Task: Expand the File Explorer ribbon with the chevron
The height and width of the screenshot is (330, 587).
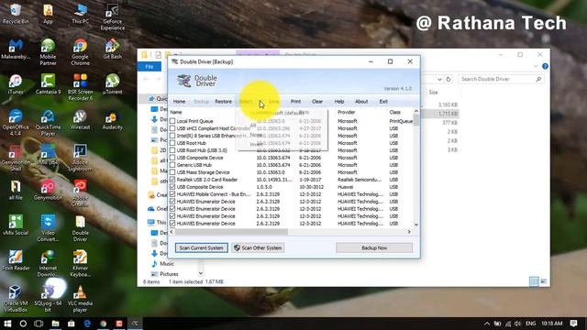Action: click(x=536, y=67)
